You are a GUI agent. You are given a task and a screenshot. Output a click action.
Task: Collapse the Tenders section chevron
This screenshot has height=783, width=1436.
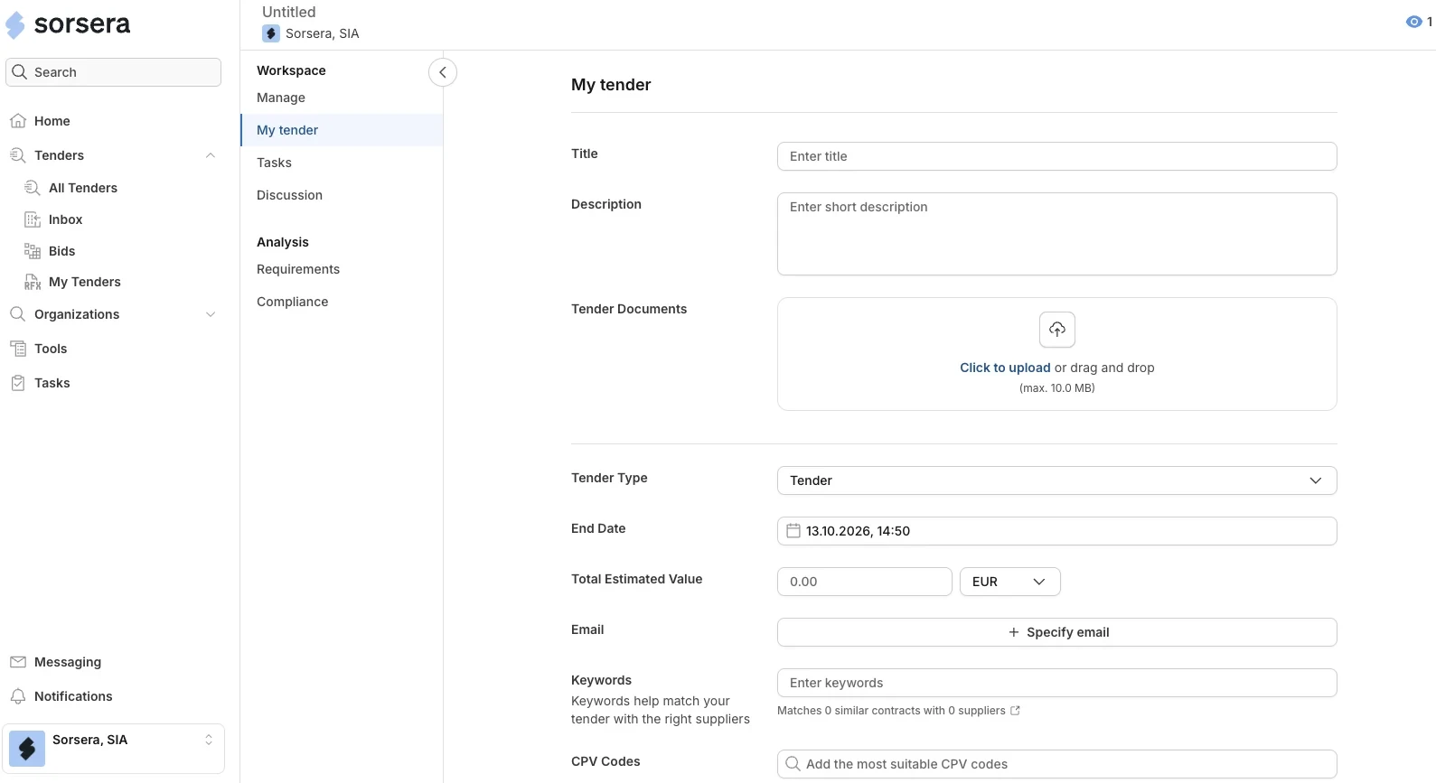(211, 155)
